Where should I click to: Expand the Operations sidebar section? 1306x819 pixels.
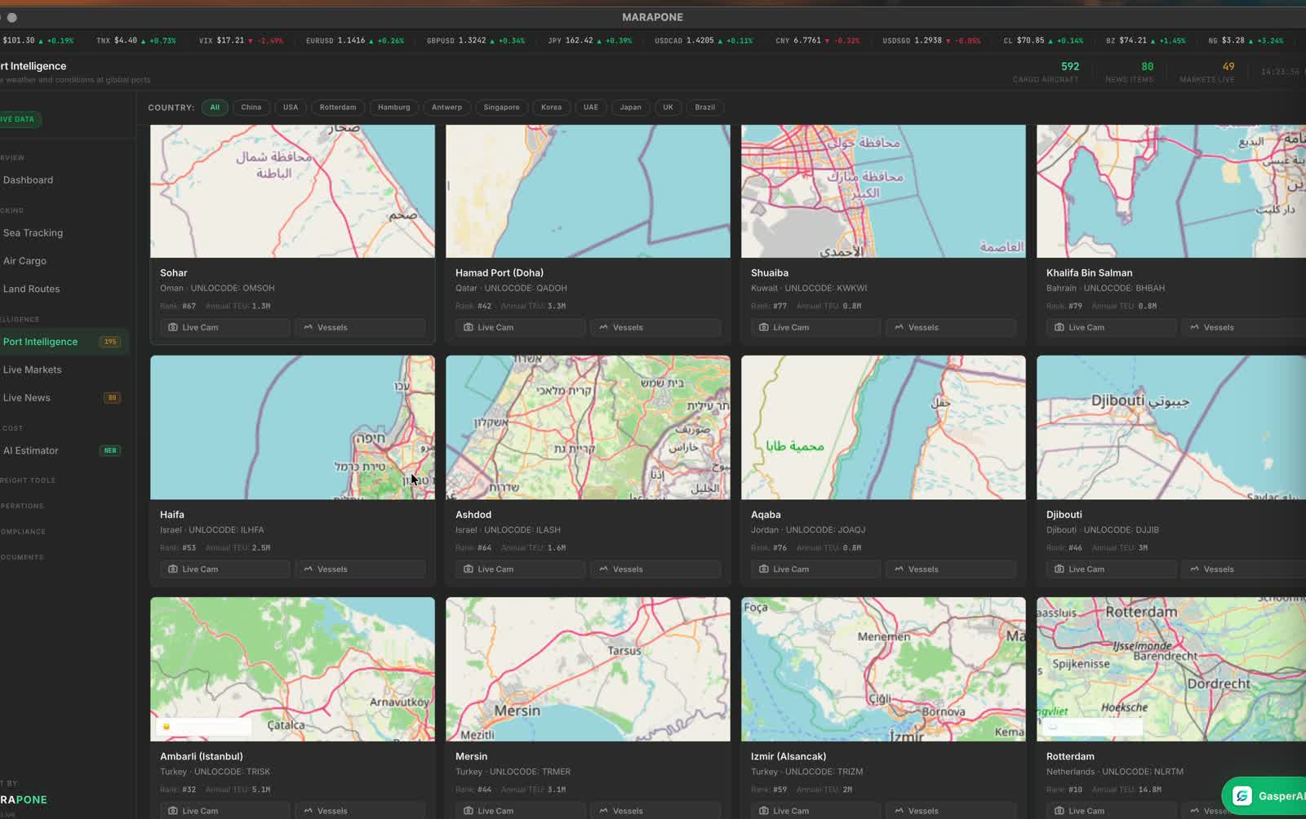pyautogui.click(x=23, y=506)
